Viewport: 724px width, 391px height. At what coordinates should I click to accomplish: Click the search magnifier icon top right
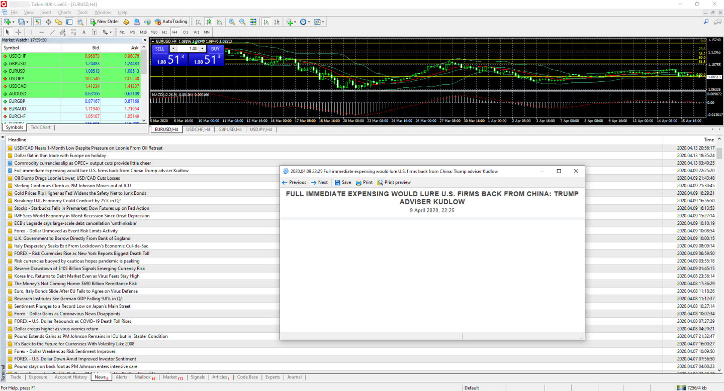pyautogui.click(x=706, y=22)
